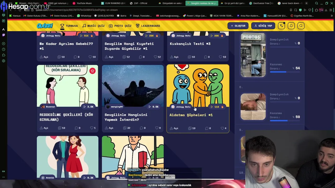Like the Aldatma Şüpheleri #1 quiz heart
The image size is (335, 188).
[222, 128]
